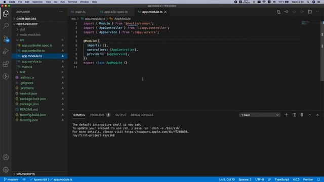Screen dimensions: 324x182
Task: Split the terminal panel
Action: [294, 115]
